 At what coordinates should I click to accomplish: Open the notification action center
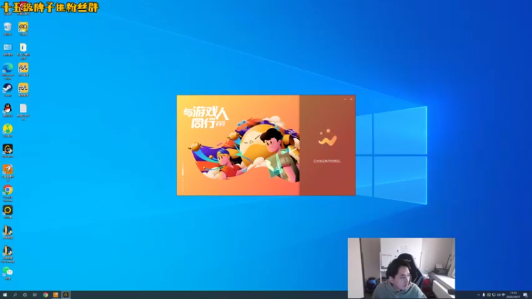(x=525, y=295)
